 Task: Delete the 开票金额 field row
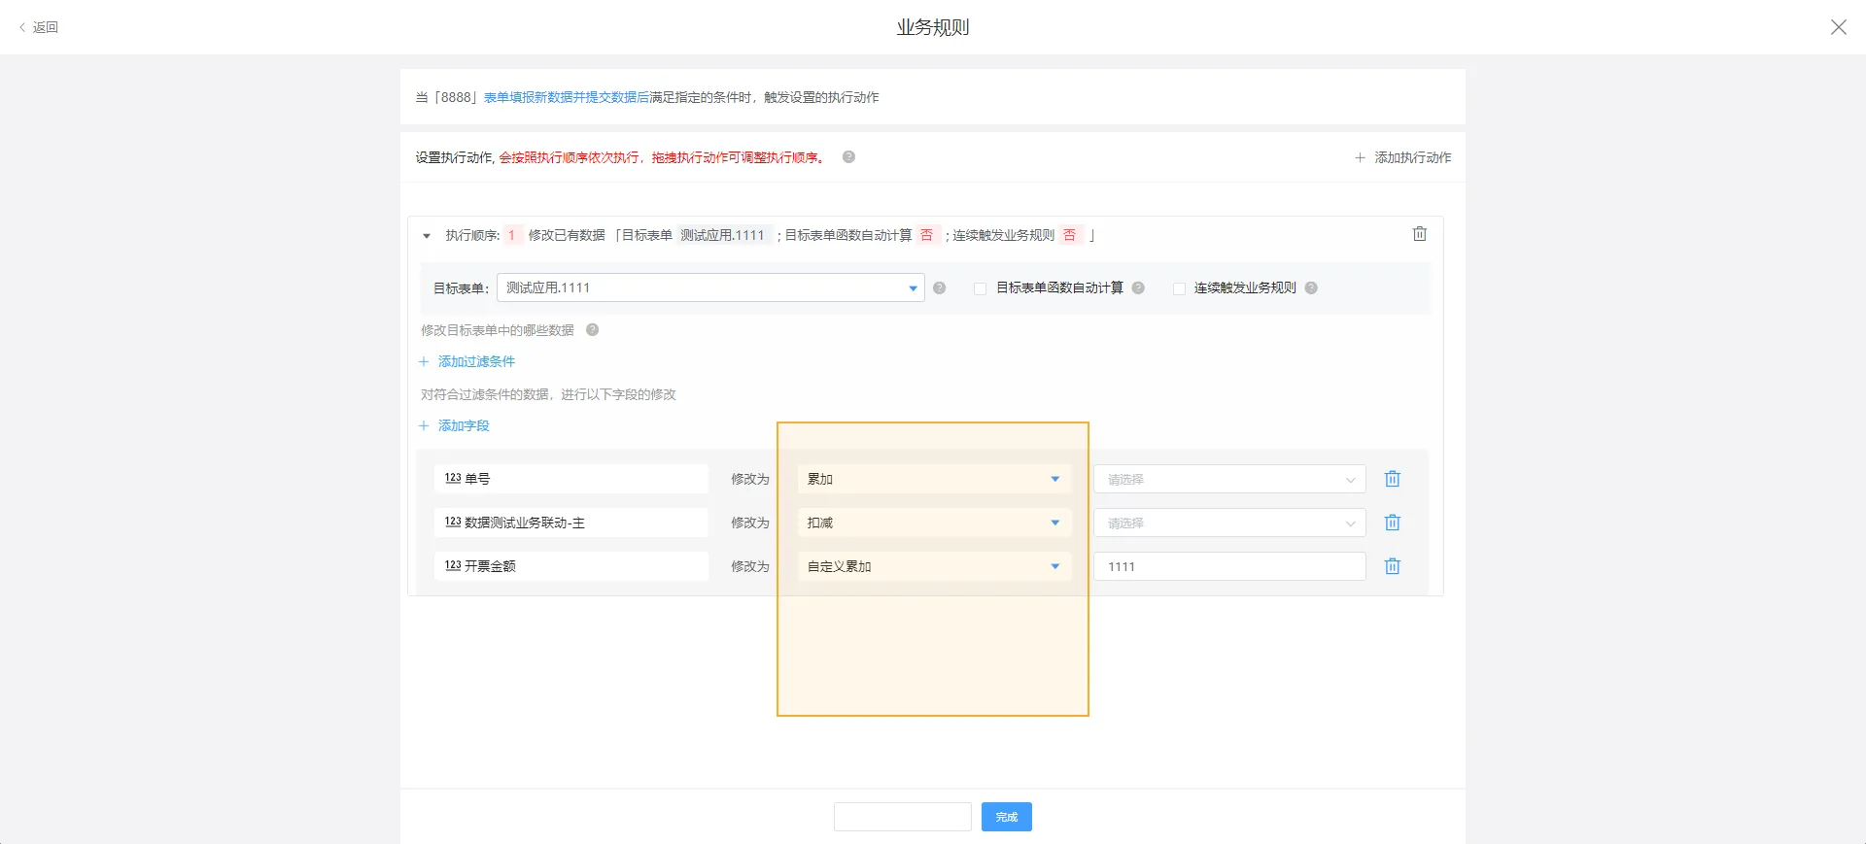point(1392,566)
